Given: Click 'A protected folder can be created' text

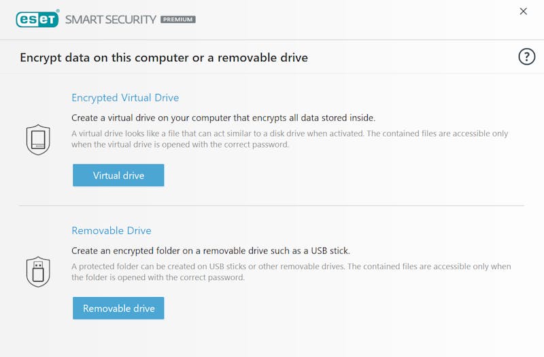Looking at the screenshot, I should [x=291, y=267].
